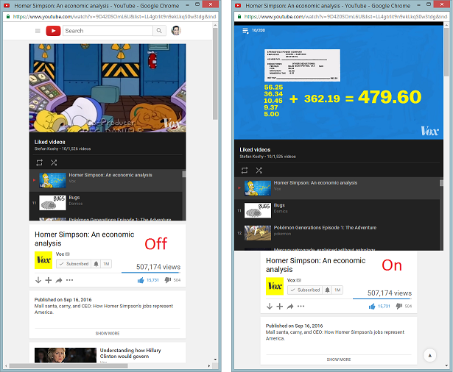Expand SHOW MORE description in left window

108,333
